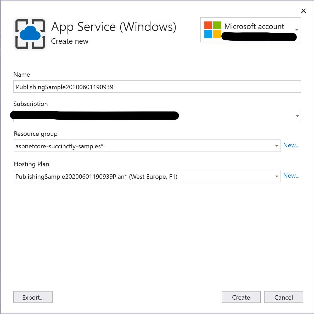Click the Create new subtitle text
The height and width of the screenshot is (314, 314).
click(70, 41)
